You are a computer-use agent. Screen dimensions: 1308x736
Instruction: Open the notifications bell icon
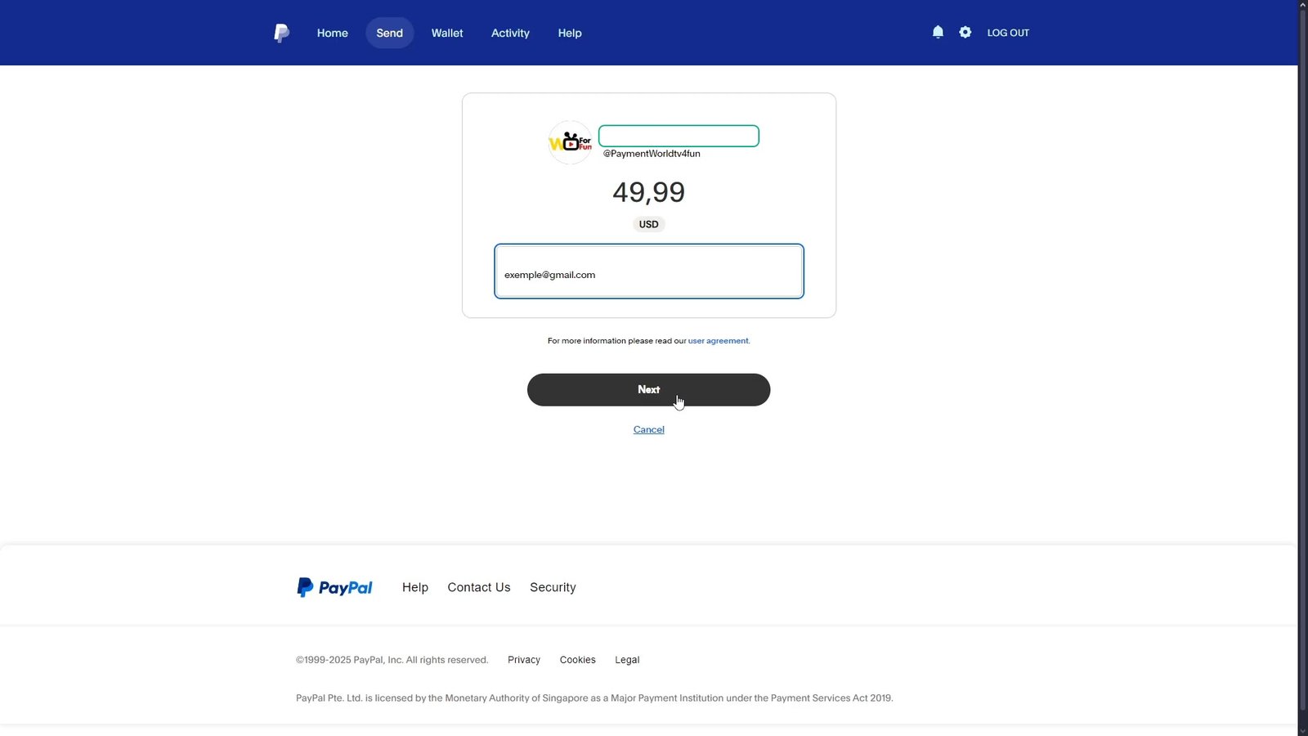point(938,32)
